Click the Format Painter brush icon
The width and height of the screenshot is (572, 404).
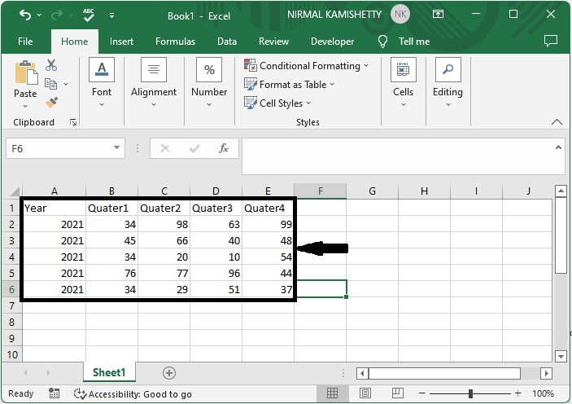pyautogui.click(x=51, y=103)
